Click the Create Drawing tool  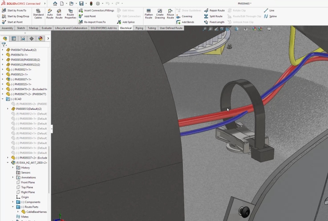pos(160,13)
